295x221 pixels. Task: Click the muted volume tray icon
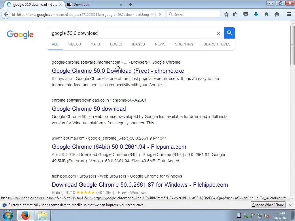pos(266,216)
